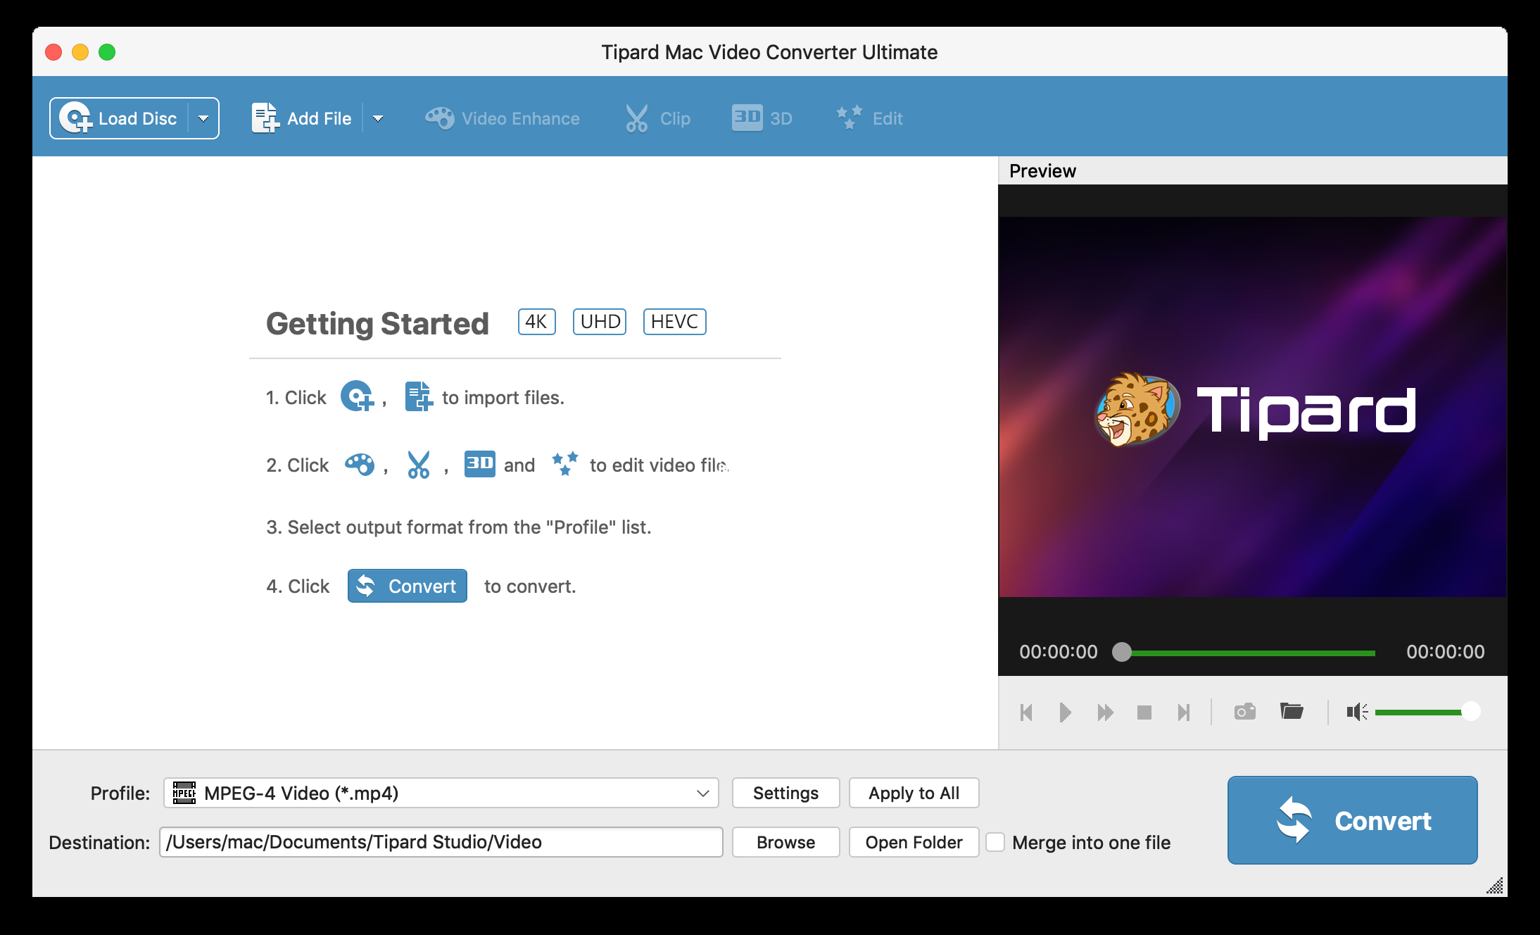Click the load disc icon in step 1
The image size is (1540, 935).
pos(358,396)
